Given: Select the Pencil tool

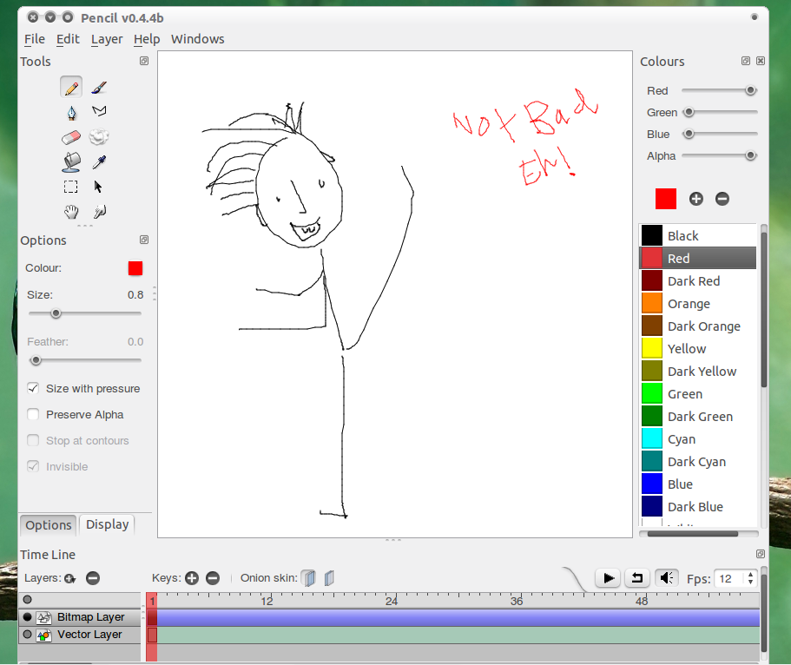Looking at the screenshot, I should point(71,86).
